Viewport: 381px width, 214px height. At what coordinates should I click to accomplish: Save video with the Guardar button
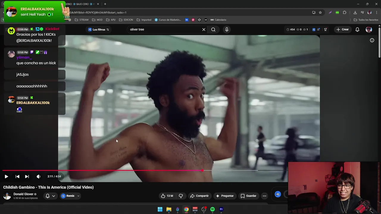coord(248,196)
